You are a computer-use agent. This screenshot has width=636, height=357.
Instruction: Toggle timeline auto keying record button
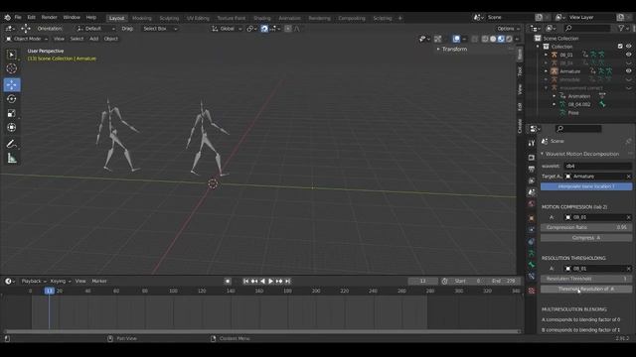click(228, 281)
